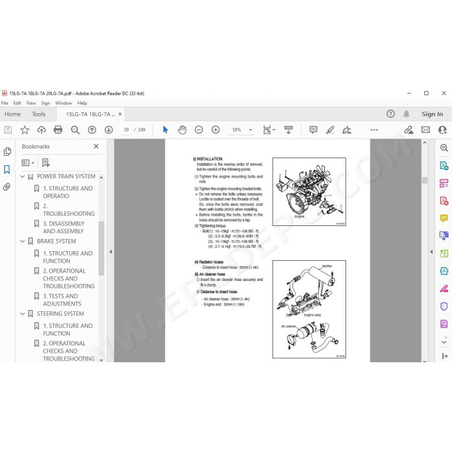The height and width of the screenshot is (452, 452).
Task: Click the Sign In button
Action: 432,114
